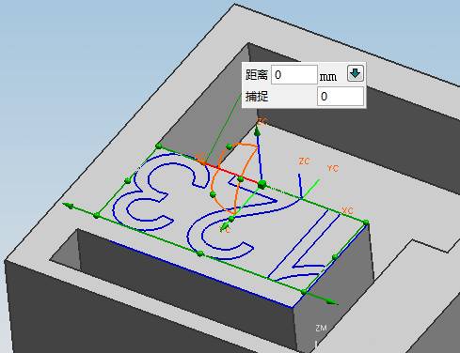
Task: Select the green sphere on the red axis line
Action: (x=241, y=179)
